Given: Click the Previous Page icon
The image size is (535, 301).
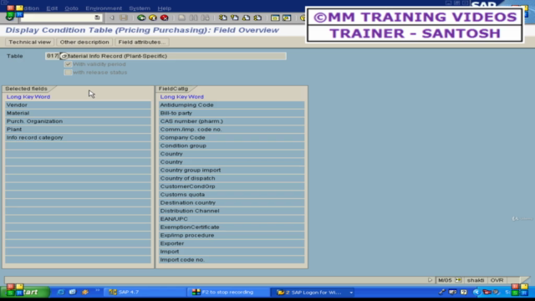Looking at the screenshot, I should click(234, 18).
